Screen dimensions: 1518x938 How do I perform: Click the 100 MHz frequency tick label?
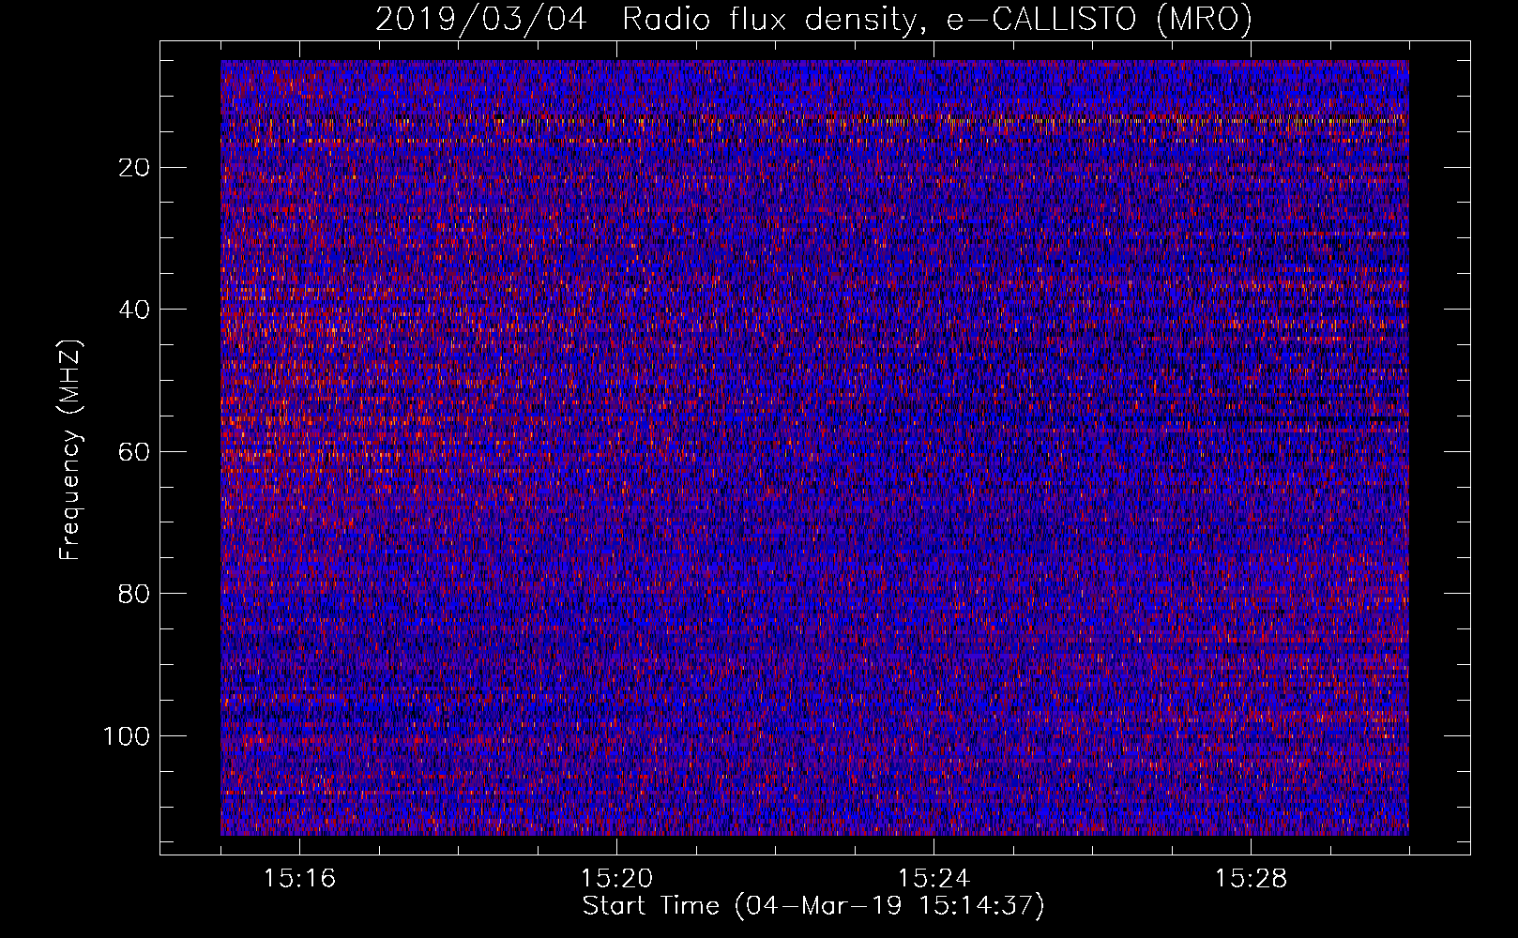127,736
